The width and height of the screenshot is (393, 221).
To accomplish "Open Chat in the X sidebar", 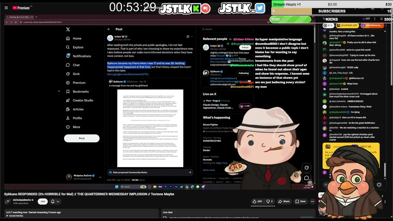I will tap(73, 65).
